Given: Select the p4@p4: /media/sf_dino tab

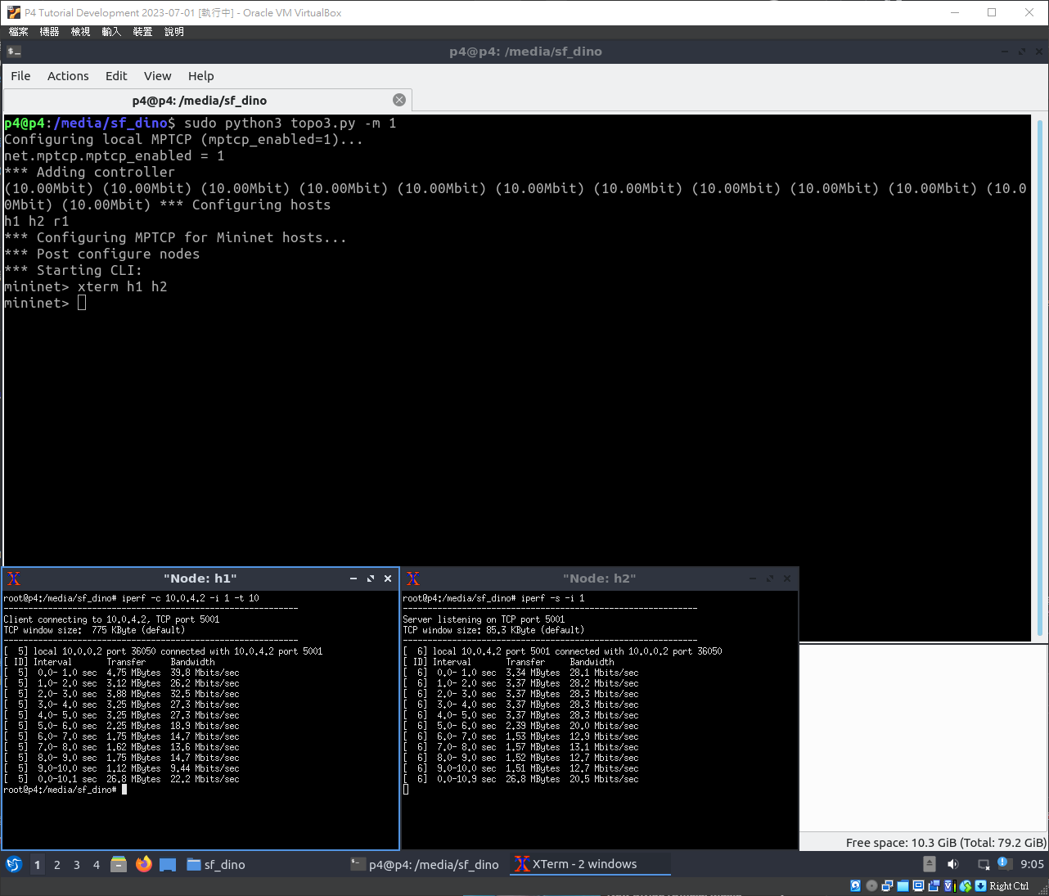Looking at the screenshot, I should [207, 101].
